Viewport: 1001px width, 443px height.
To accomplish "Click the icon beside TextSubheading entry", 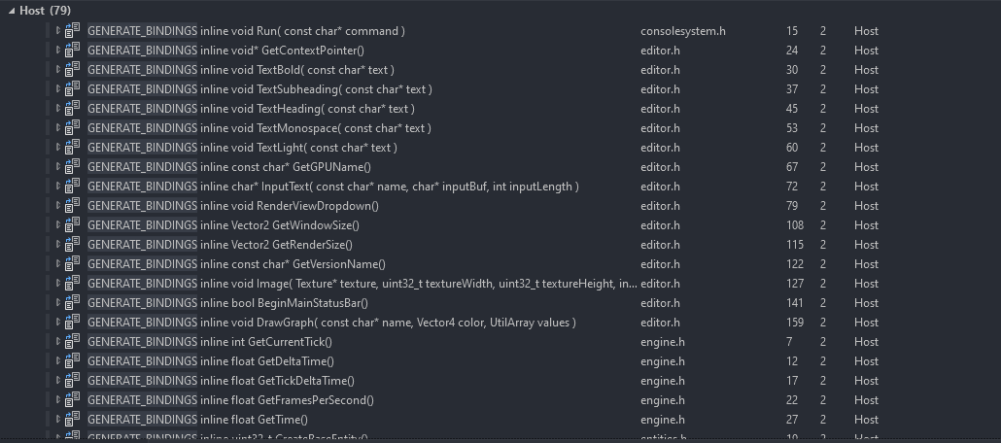I will [73, 88].
